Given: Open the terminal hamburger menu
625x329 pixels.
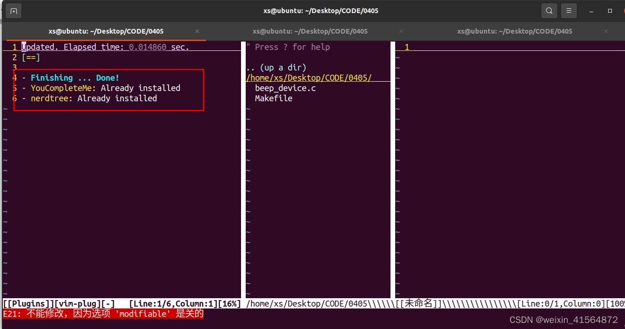Looking at the screenshot, I should pos(568,10).
